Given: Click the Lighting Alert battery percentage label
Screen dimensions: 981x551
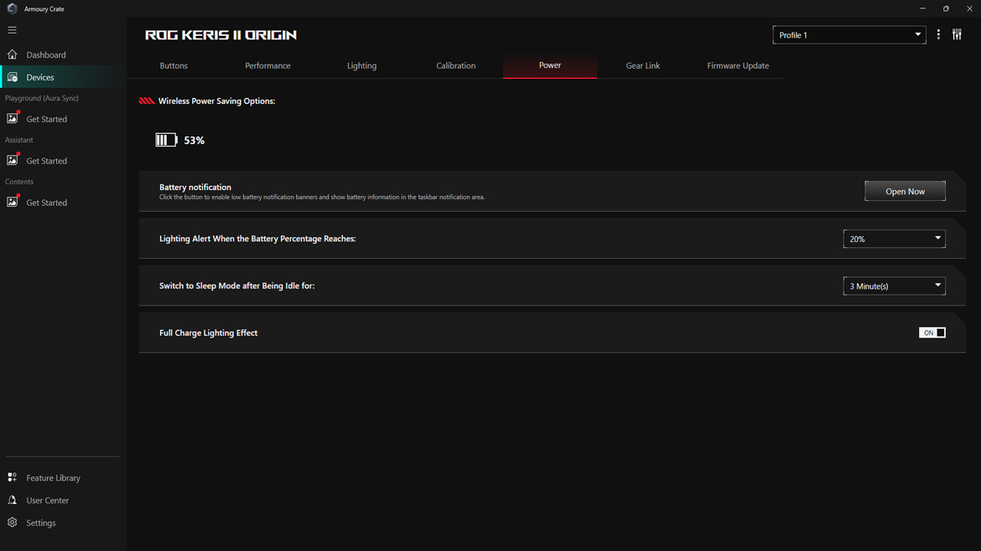Looking at the screenshot, I should (257, 239).
